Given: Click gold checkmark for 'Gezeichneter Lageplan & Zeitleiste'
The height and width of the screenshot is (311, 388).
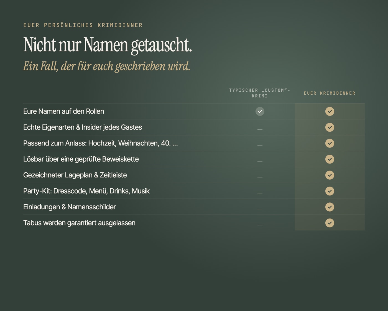Looking at the screenshot, I should click(x=330, y=175).
